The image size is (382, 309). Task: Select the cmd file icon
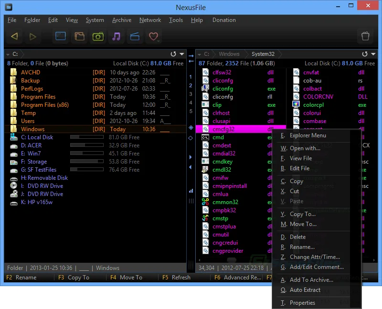[x=205, y=137]
